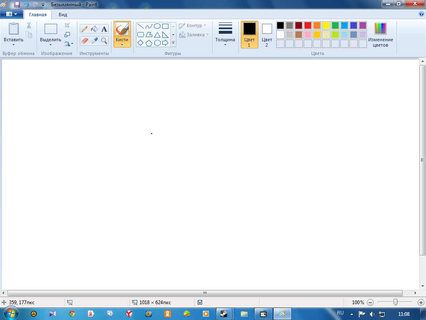The height and width of the screenshot is (320, 426).
Task: Click the Crop icon
Action: pyautogui.click(x=67, y=25)
